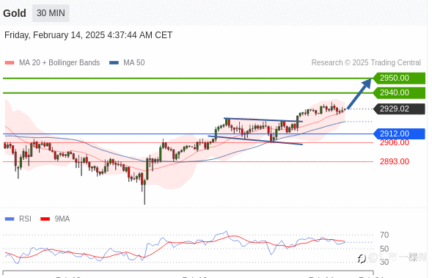Select the 2950.00 resistance label

pos(399,78)
